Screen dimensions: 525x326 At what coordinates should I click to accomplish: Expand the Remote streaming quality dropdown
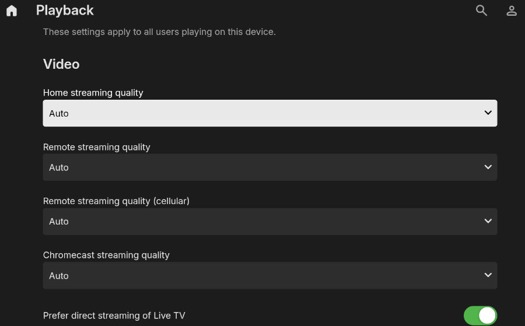click(269, 167)
